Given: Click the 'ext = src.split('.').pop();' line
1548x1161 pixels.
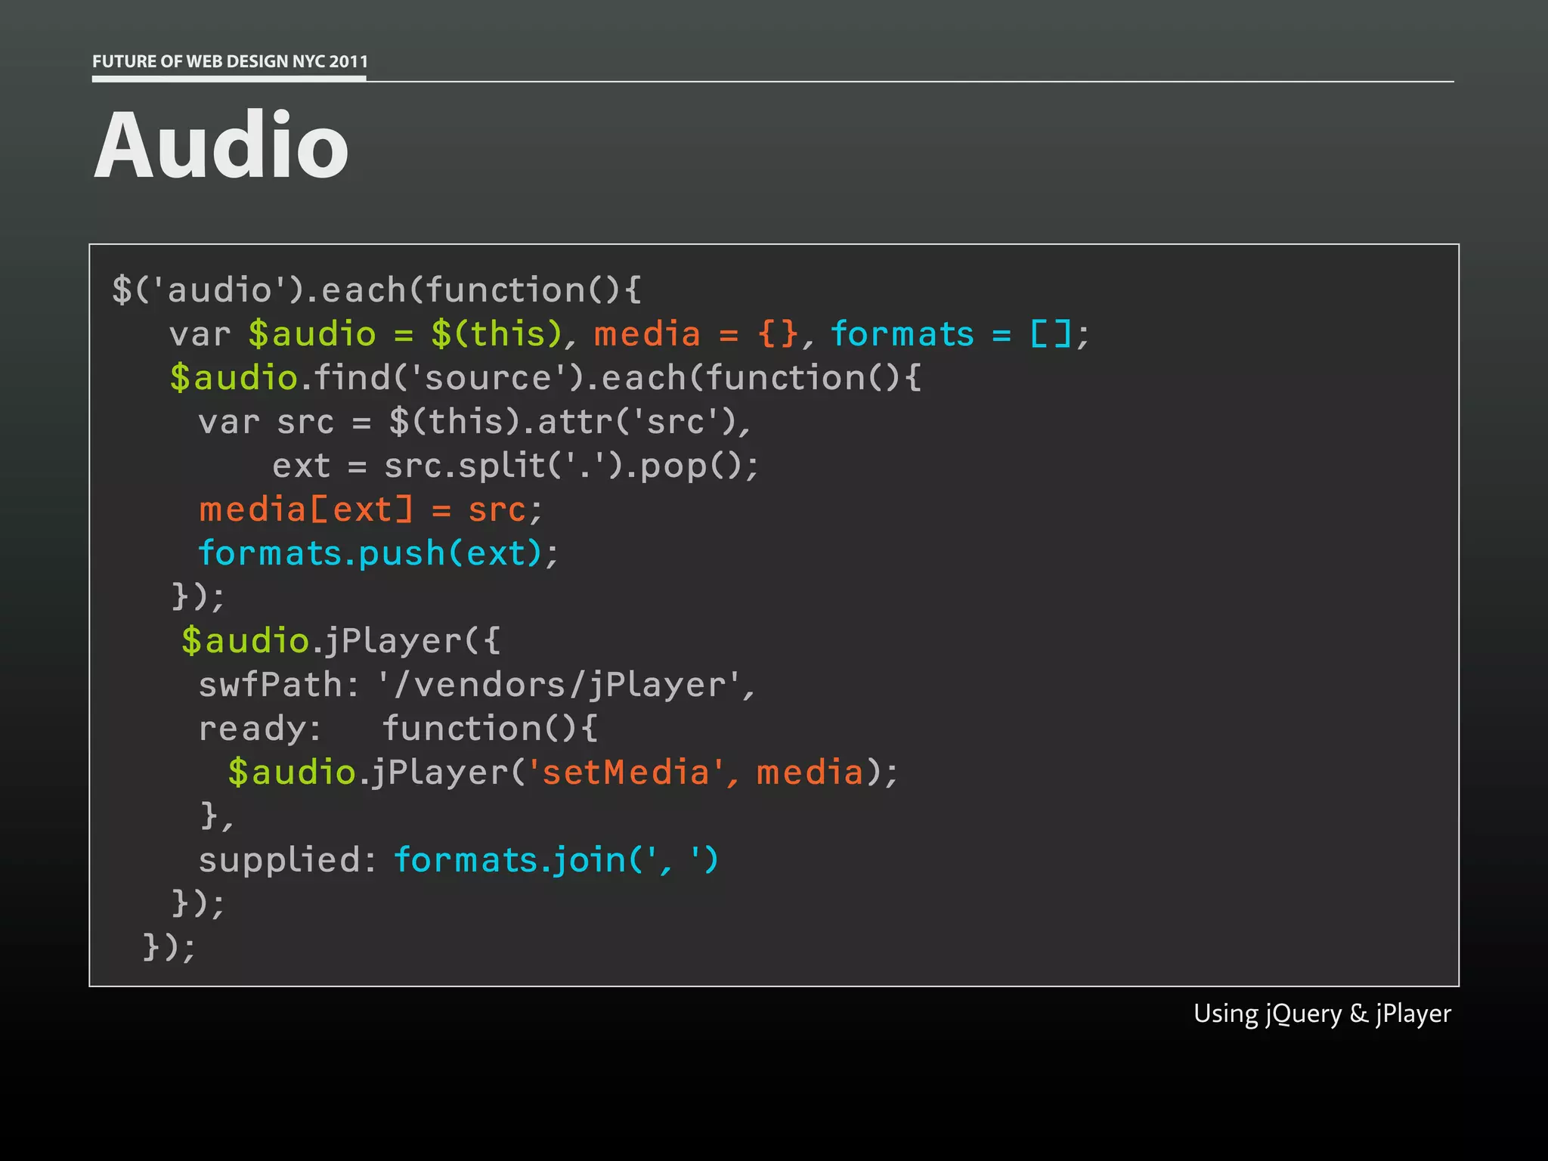Looking at the screenshot, I should pyautogui.click(x=515, y=466).
